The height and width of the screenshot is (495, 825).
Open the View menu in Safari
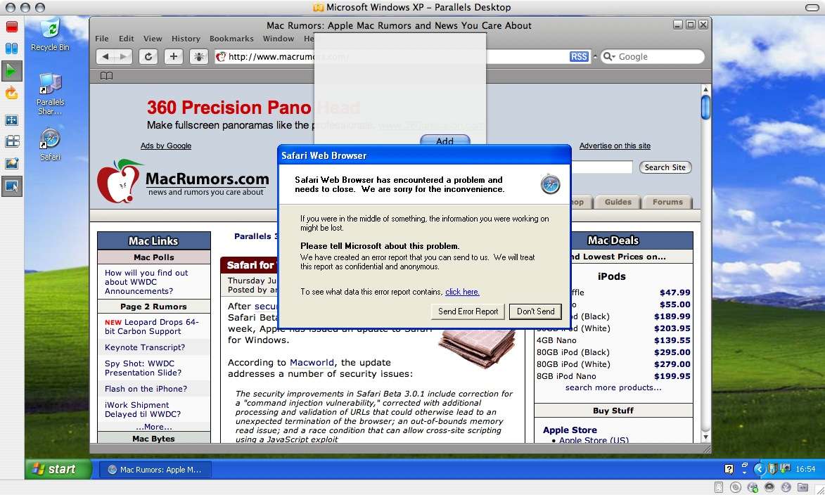click(x=153, y=39)
